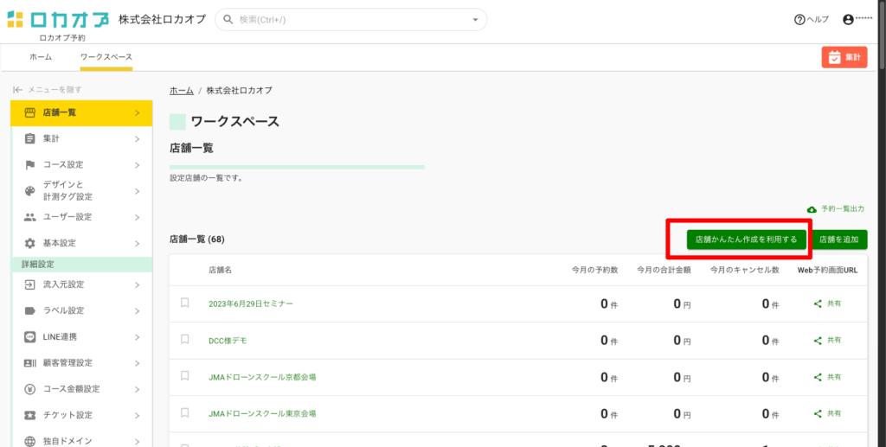Screen dimensions: 886x447
Task: Expand the 流入元設定 chevron
Action: [x=138, y=285]
